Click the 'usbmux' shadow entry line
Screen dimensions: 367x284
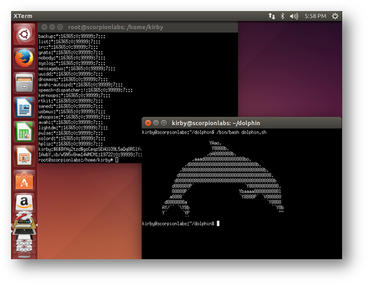(72, 112)
